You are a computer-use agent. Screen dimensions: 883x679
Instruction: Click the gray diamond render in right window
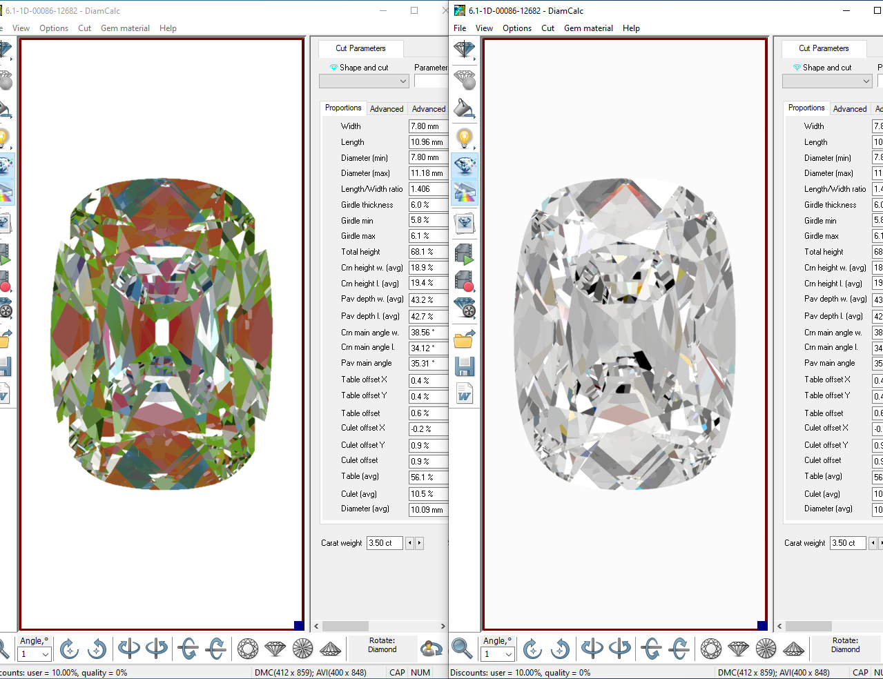coord(625,334)
